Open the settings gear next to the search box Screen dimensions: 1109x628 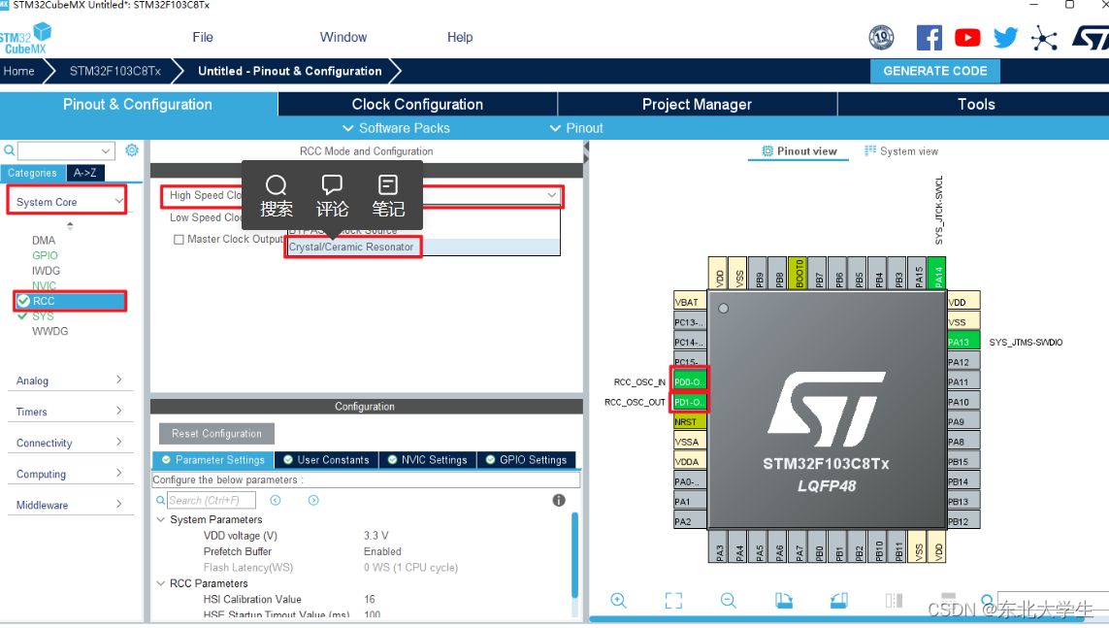[x=132, y=150]
